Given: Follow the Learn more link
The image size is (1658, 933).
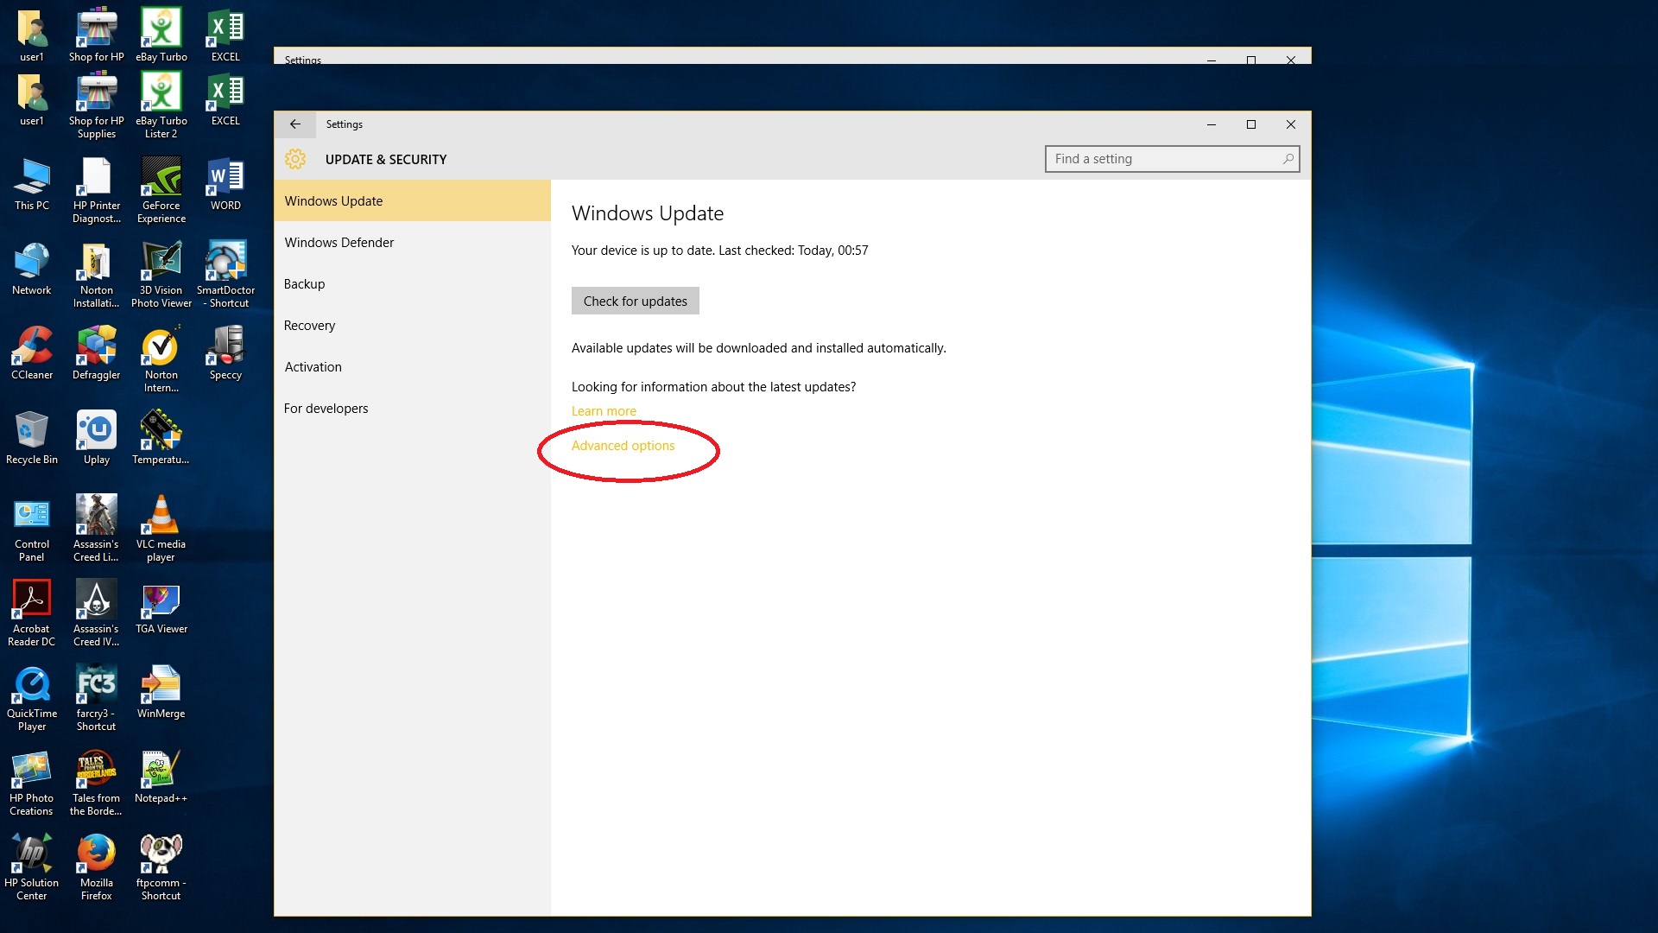Looking at the screenshot, I should [604, 411].
